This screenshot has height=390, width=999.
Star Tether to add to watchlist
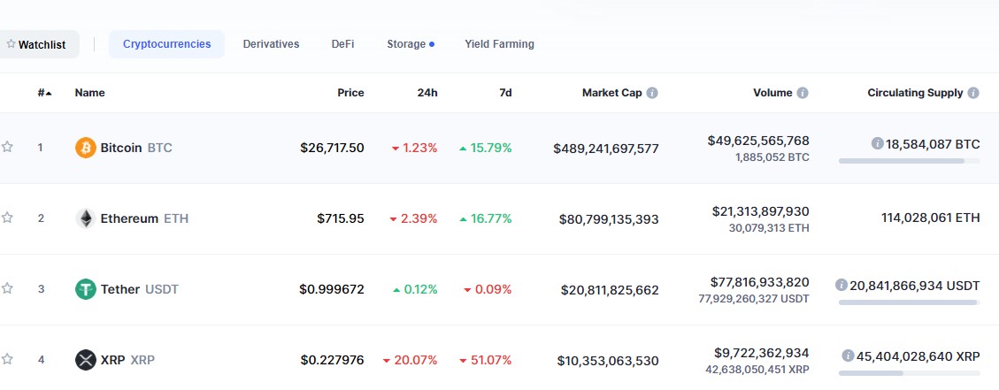coord(8,288)
